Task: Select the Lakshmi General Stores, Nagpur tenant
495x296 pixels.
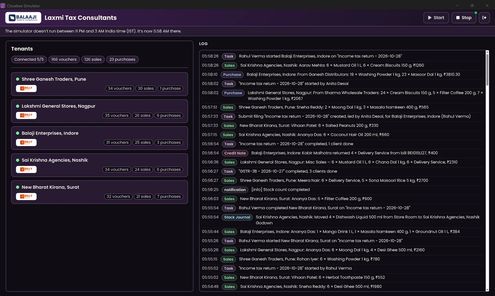Action: click(x=100, y=111)
